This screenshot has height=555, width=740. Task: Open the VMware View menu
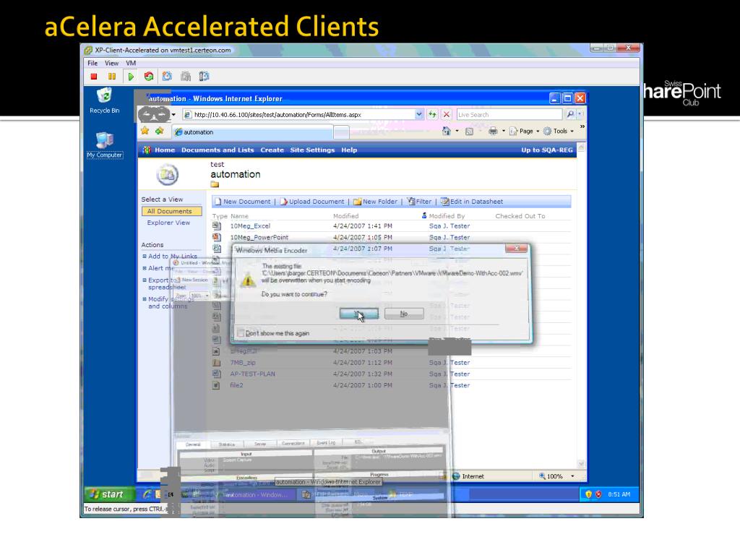click(111, 64)
